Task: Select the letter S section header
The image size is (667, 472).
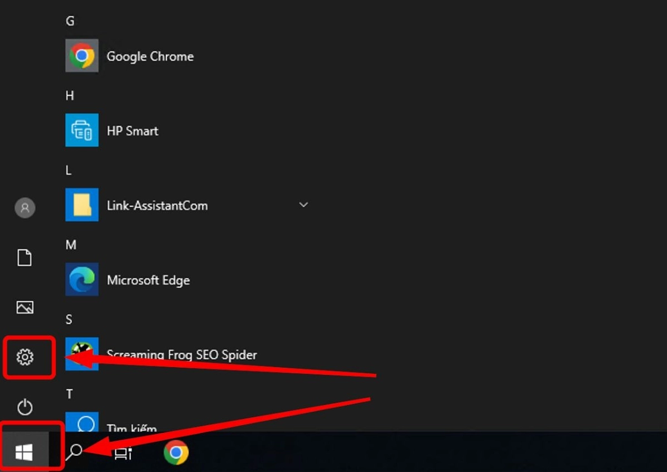Action: [69, 319]
